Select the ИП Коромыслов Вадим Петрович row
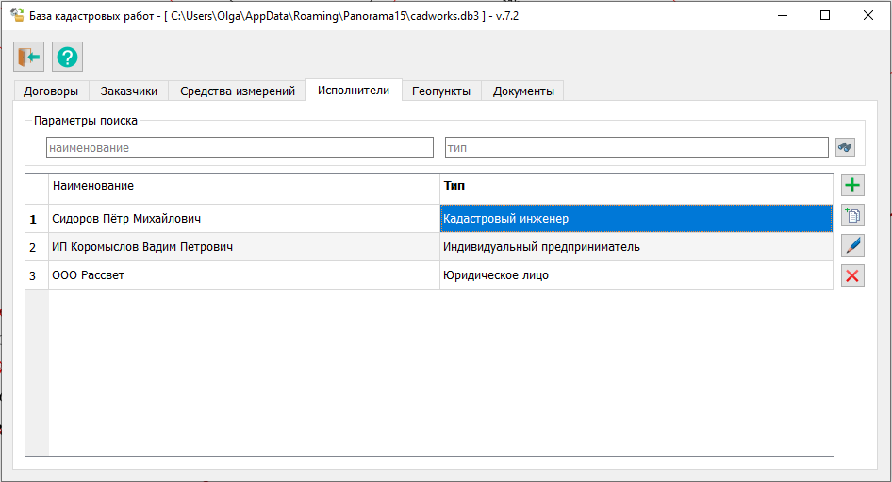The height and width of the screenshot is (482, 892). [243, 247]
